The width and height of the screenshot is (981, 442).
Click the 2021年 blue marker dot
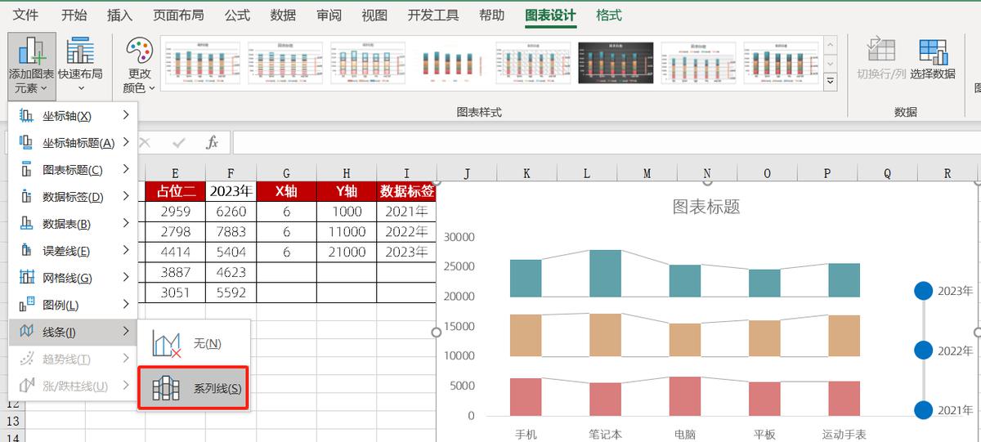[923, 410]
